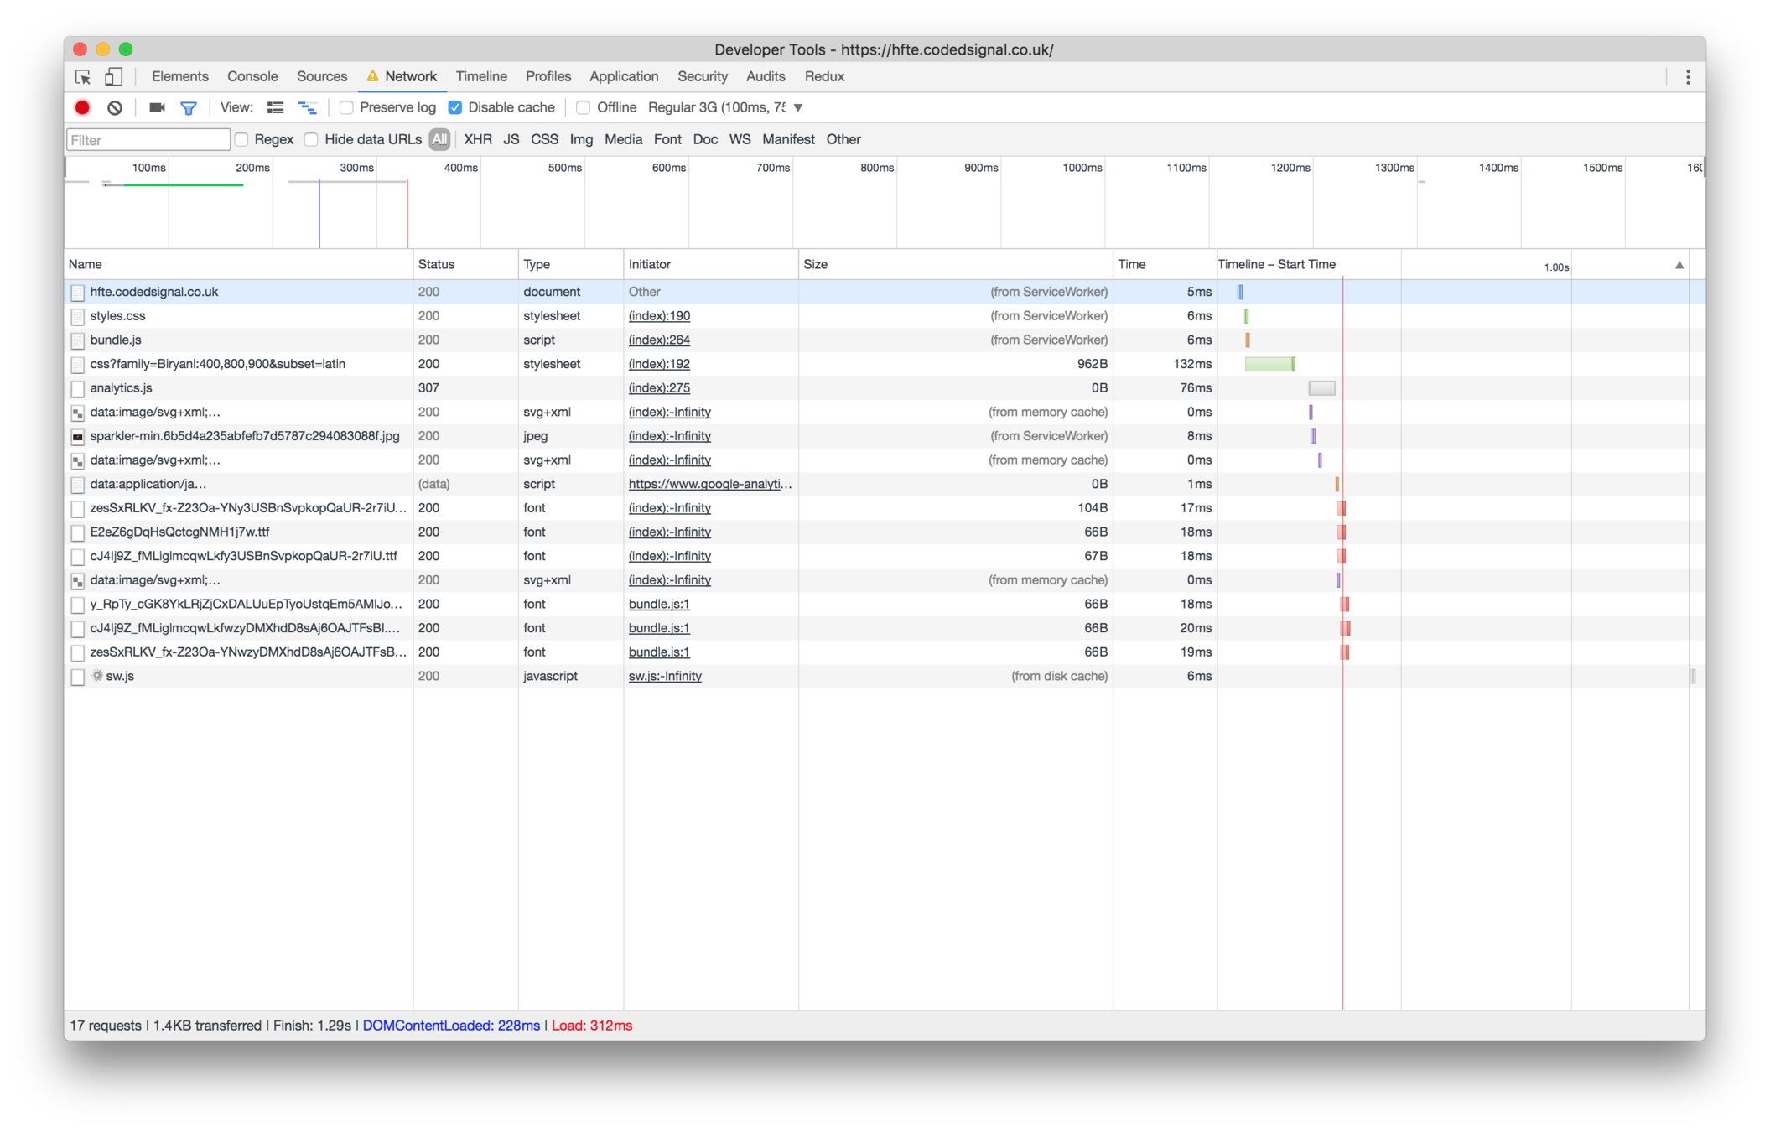Image resolution: width=1770 pixels, height=1132 pixels.
Task: Switch to large request rows view
Action: pos(275,107)
